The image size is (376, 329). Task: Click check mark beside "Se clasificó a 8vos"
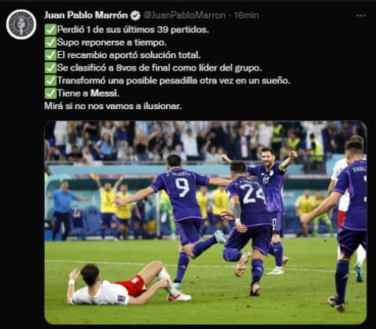[x=50, y=68]
